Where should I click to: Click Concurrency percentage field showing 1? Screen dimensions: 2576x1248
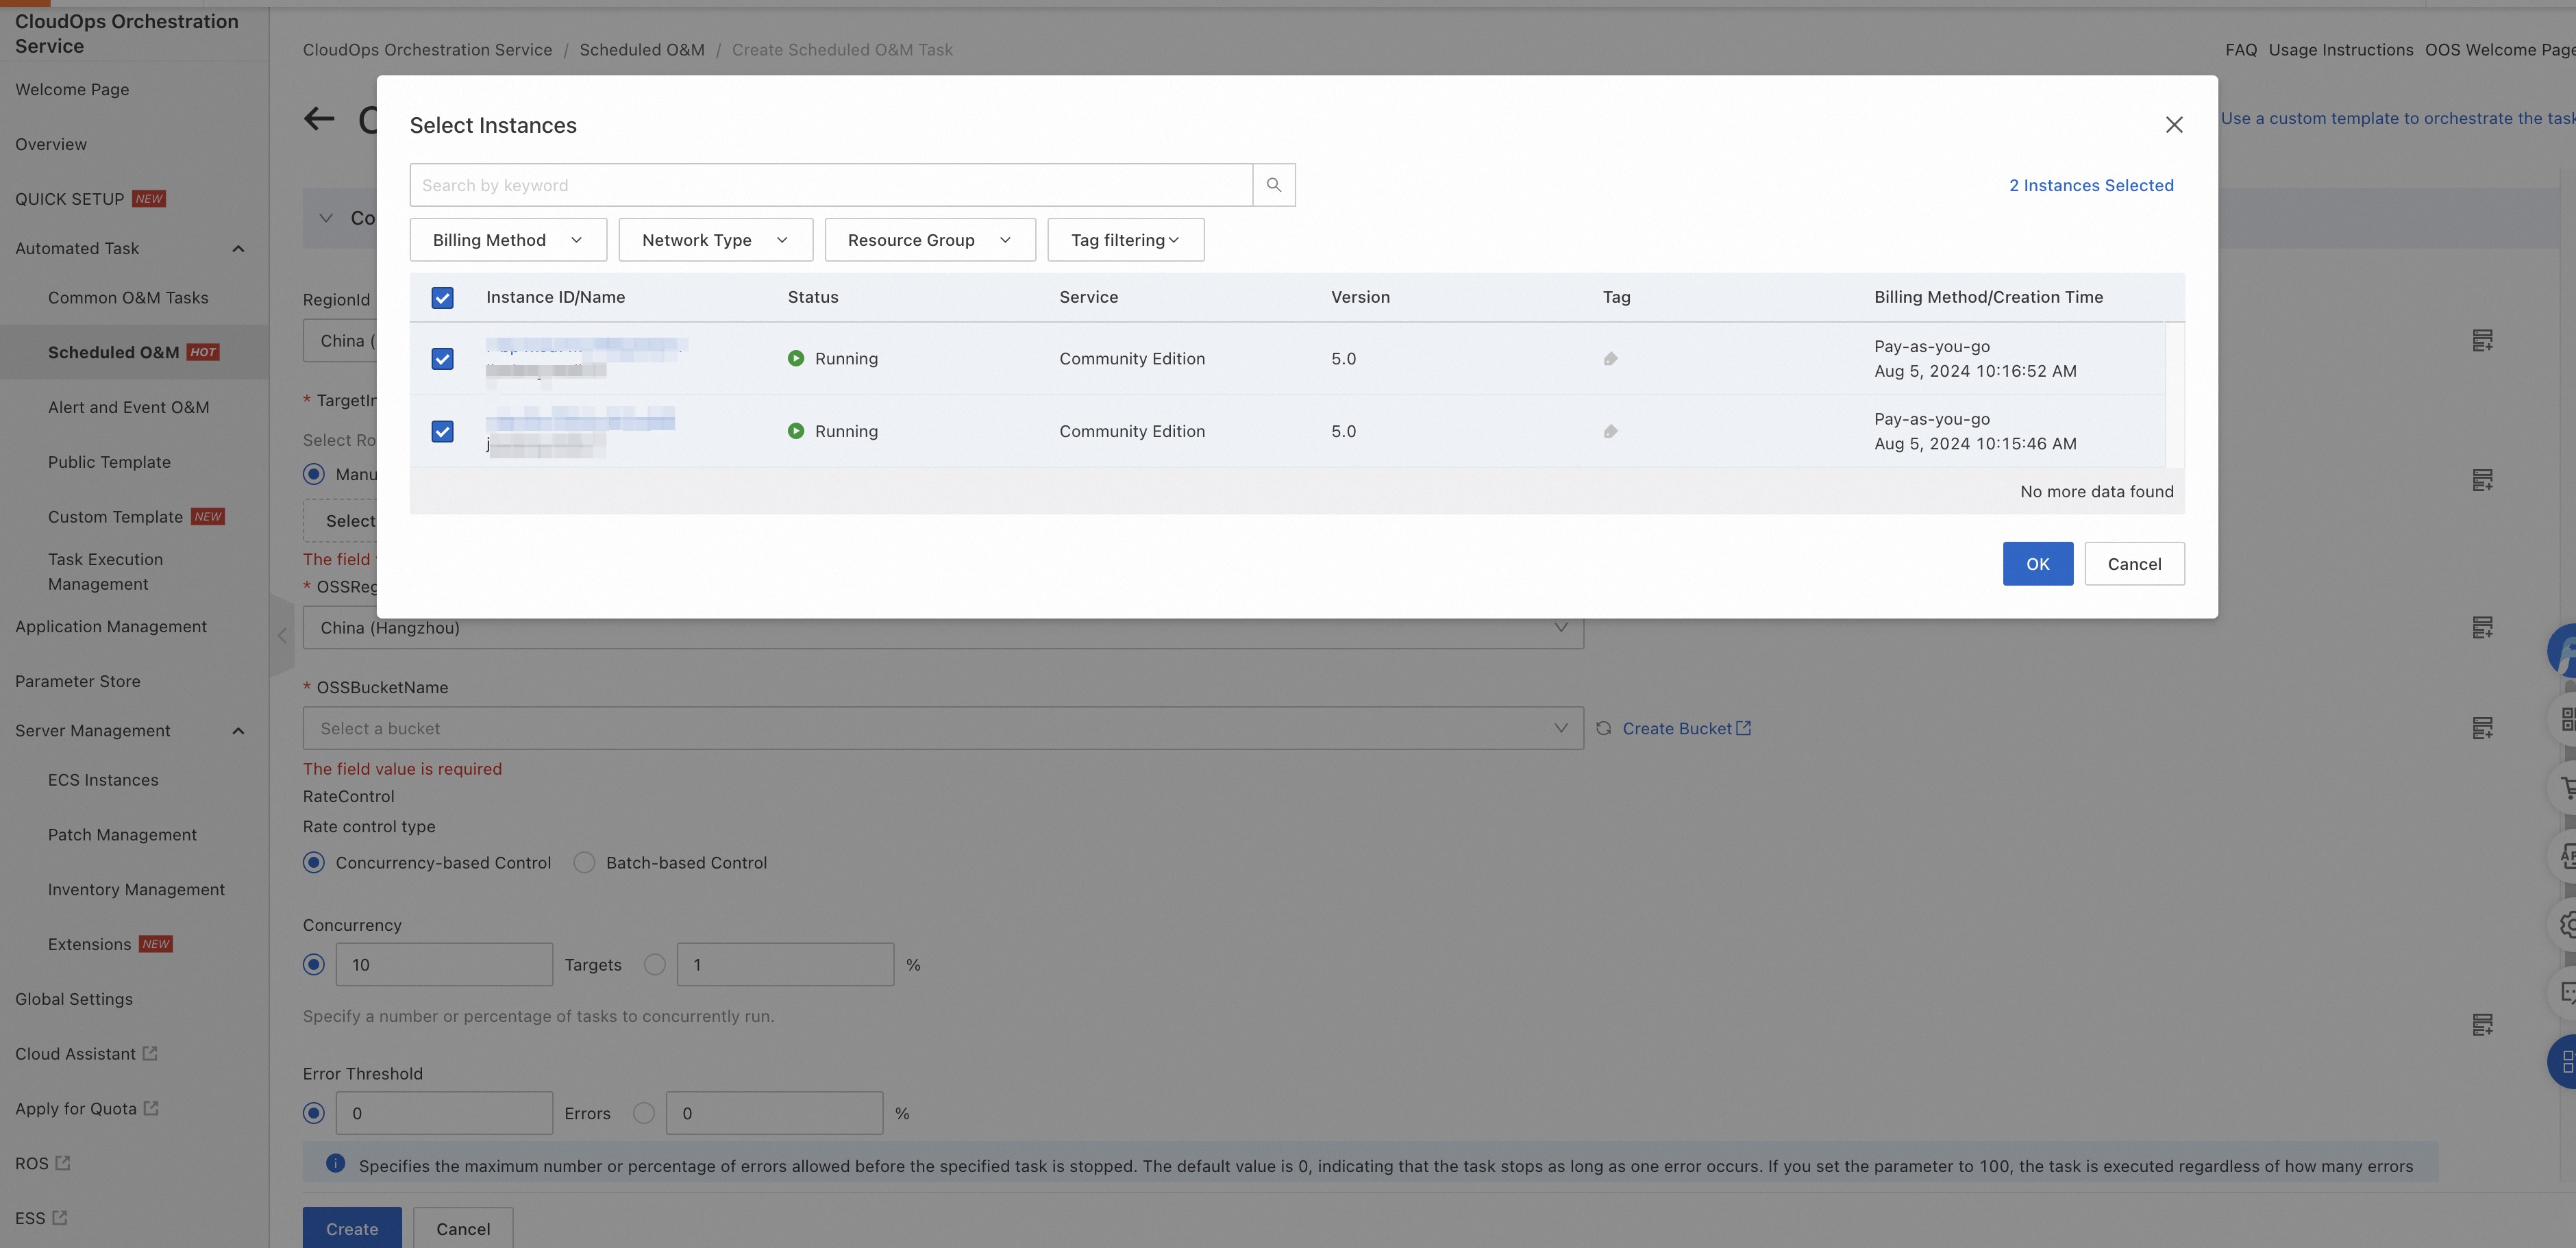(x=785, y=965)
